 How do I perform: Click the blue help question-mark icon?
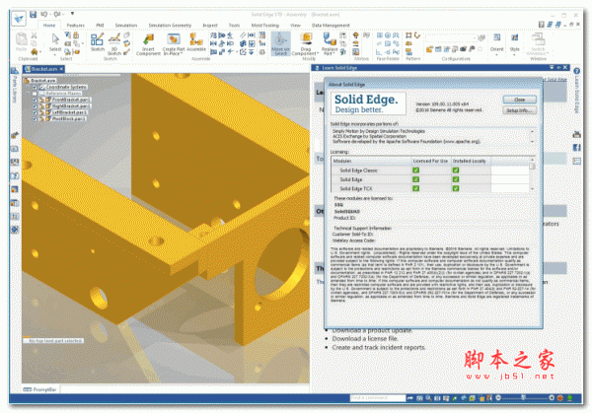(577, 71)
